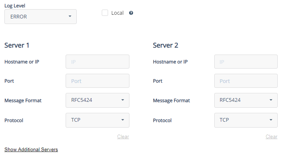The width and height of the screenshot is (281, 156).
Task: Click Server 2 Message Format label text
Action: pos(171,100)
